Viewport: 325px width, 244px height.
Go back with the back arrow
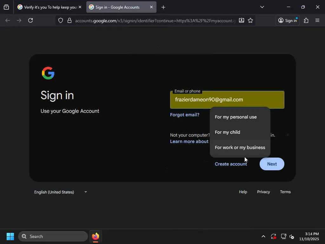tap(8, 20)
